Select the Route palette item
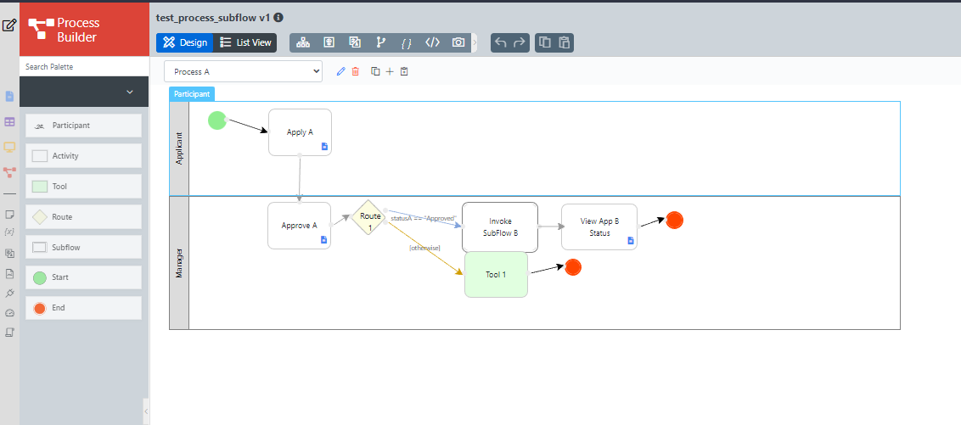 click(x=83, y=217)
